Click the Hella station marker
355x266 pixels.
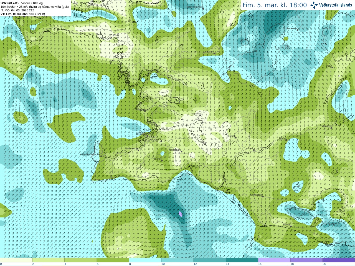tap(254, 150)
